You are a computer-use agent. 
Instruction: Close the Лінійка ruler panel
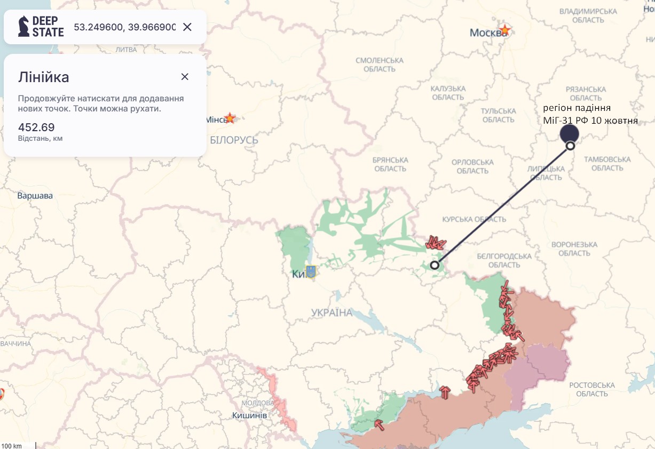tap(185, 77)
